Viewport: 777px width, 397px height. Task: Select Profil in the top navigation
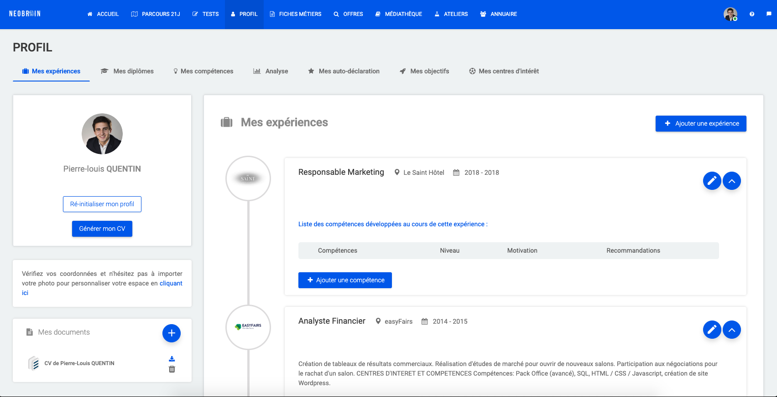(244, 14)
